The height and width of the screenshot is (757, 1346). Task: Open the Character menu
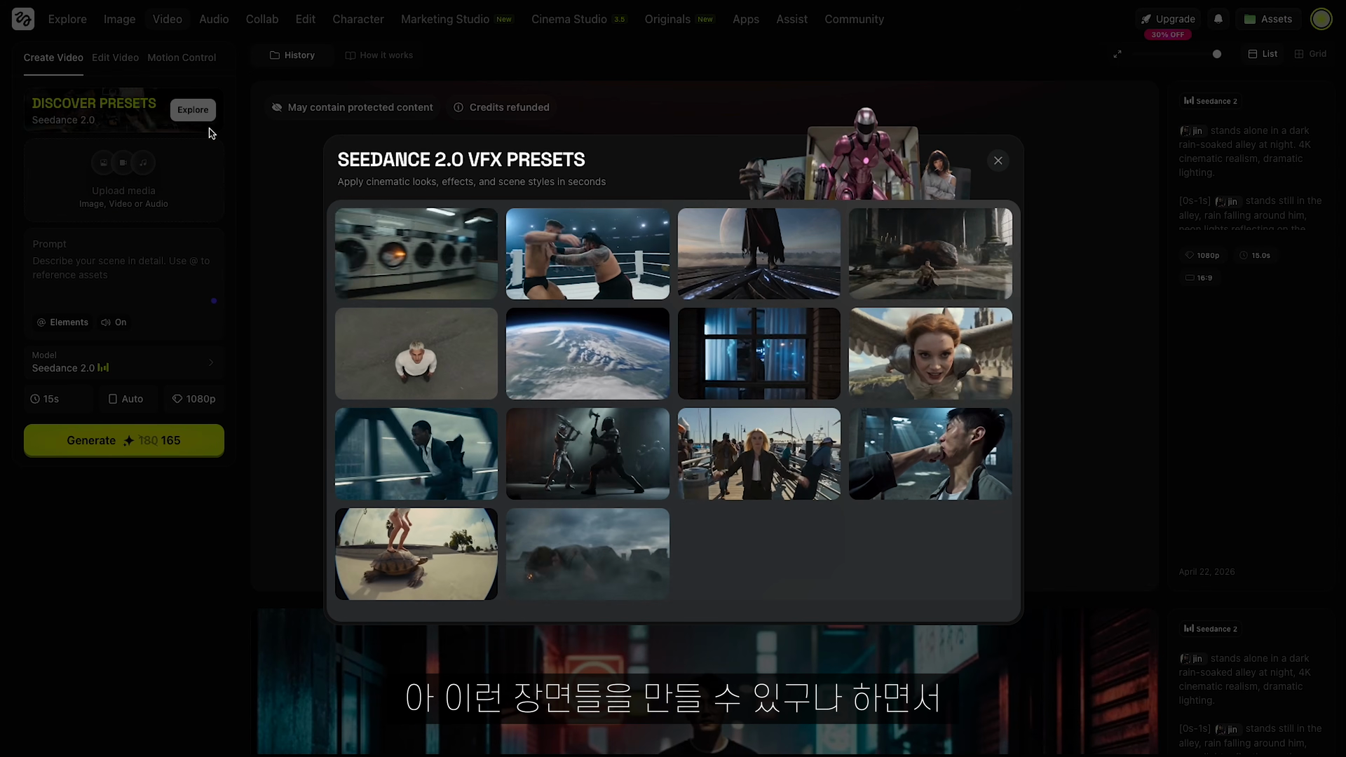(358, 19)
